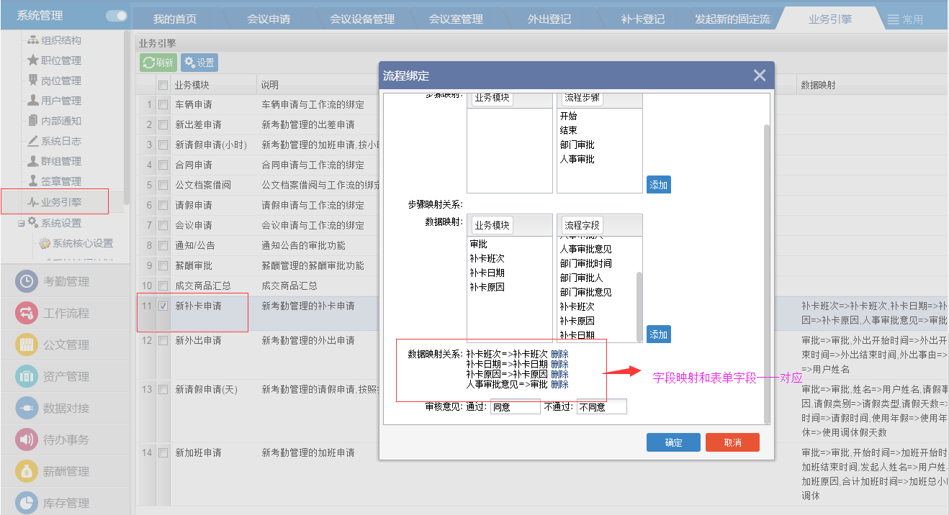949x515 pixels.
Task: Collapse the 系统设置 tree node
Action: click(22, 223)
